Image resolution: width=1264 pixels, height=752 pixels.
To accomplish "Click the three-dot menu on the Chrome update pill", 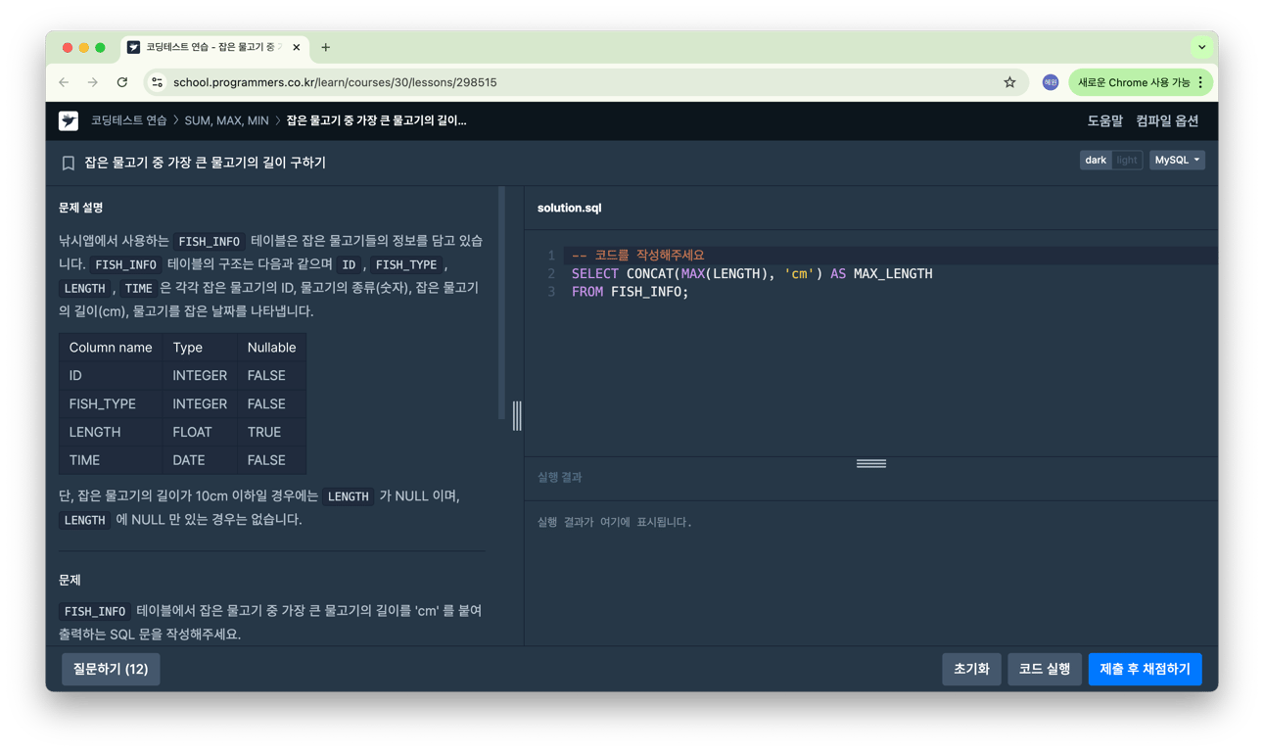I will (x=1199, y=82).
